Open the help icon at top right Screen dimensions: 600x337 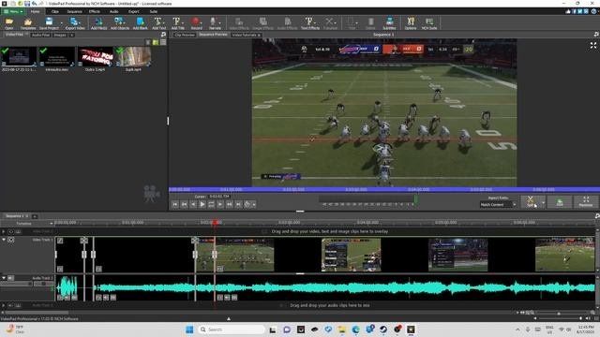[x=593, y=11]
